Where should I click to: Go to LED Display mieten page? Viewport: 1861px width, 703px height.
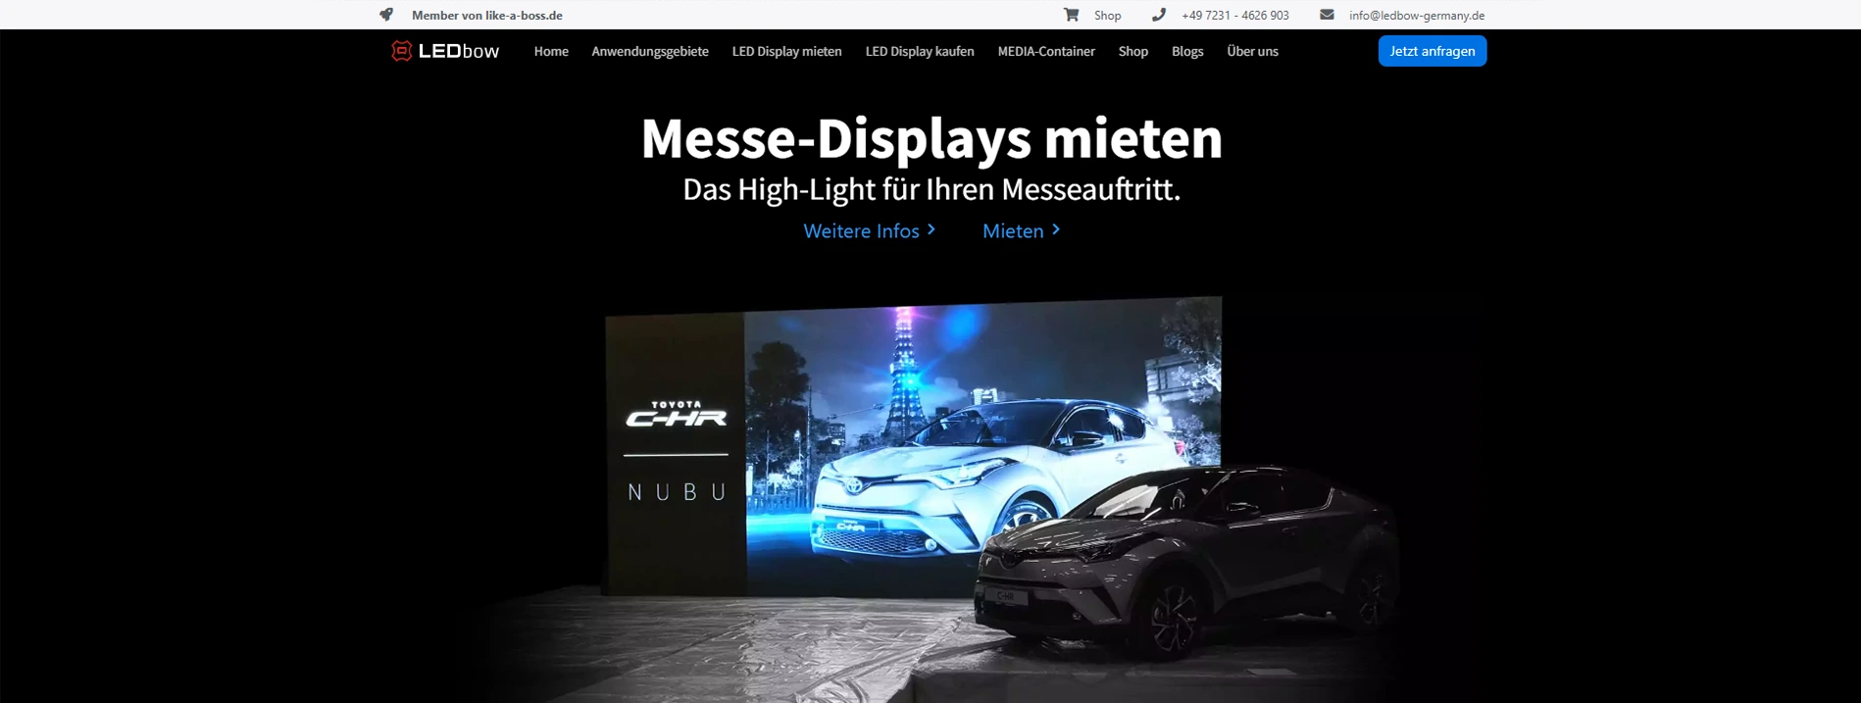[x=786, y=51]
